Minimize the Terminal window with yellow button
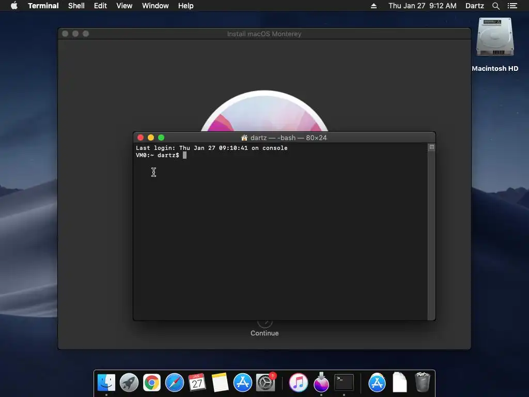Viewport: 529px width, 397px height. [151, 138]
